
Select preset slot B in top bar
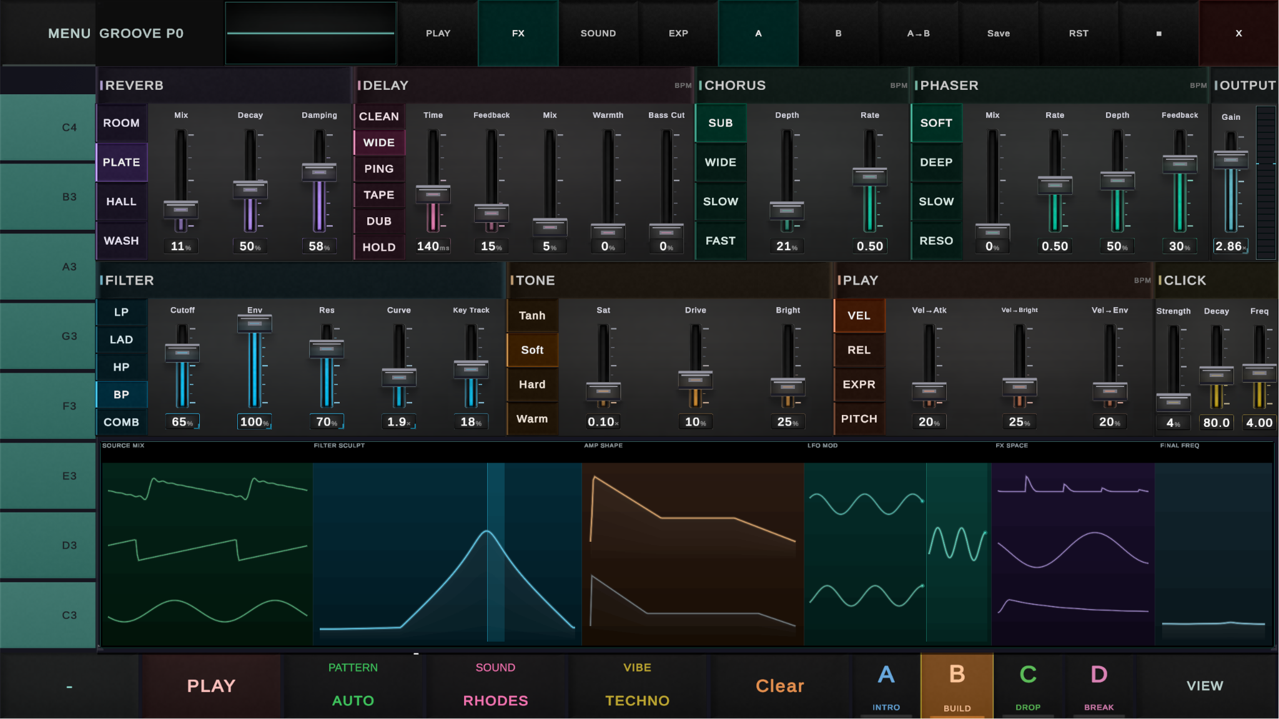tap(838, 33)
